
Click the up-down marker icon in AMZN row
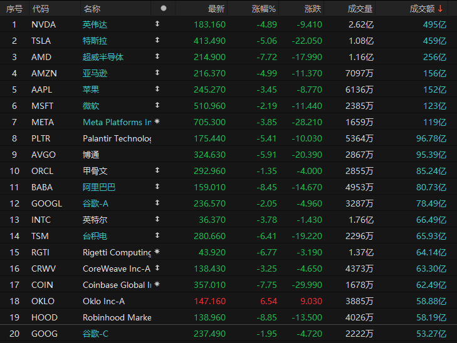[x=157, y=73]
